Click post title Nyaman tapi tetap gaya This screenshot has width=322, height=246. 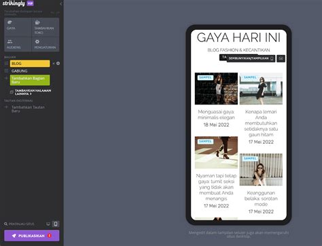216,187
